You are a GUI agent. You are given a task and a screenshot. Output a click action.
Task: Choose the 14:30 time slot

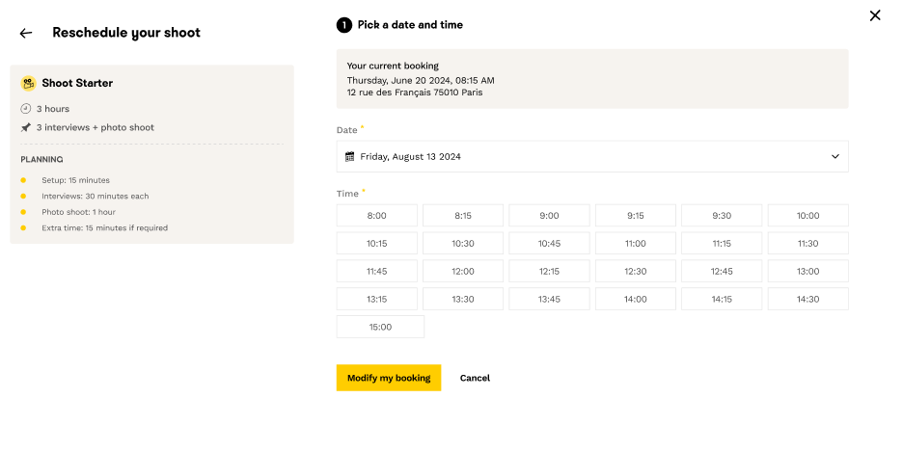[x=807, y=299]
